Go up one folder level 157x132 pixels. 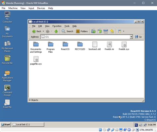(56, 31)
